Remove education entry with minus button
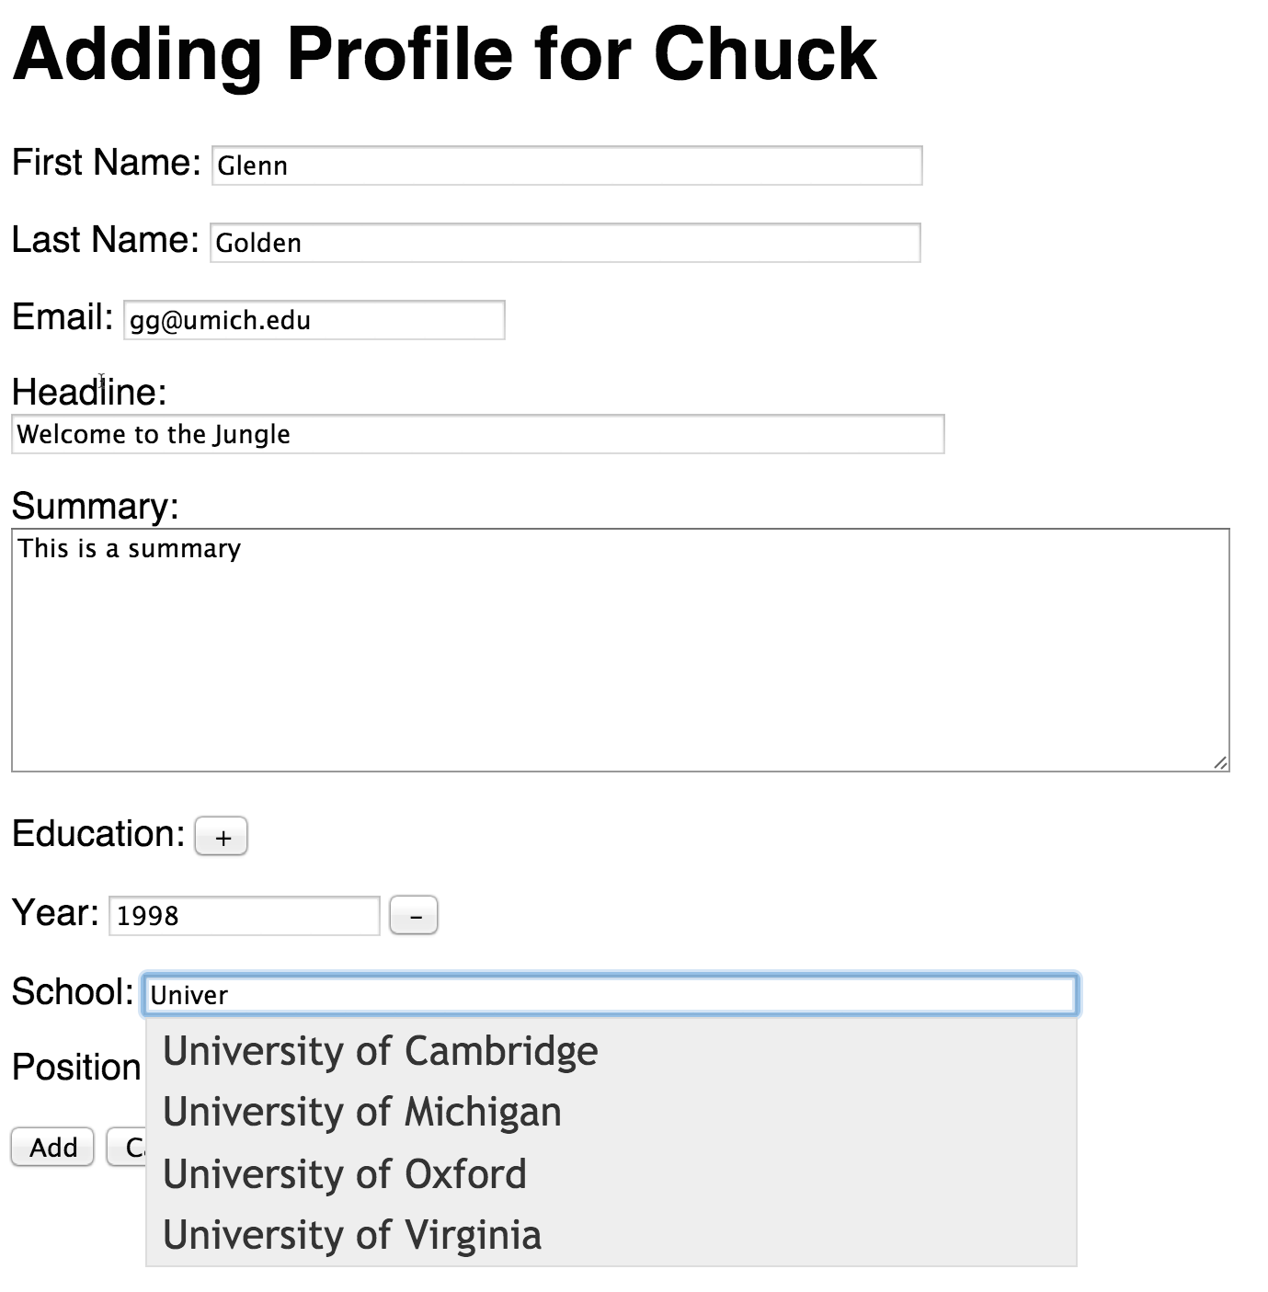Viewport: 1268px width, 1292px height. point(414,916)
